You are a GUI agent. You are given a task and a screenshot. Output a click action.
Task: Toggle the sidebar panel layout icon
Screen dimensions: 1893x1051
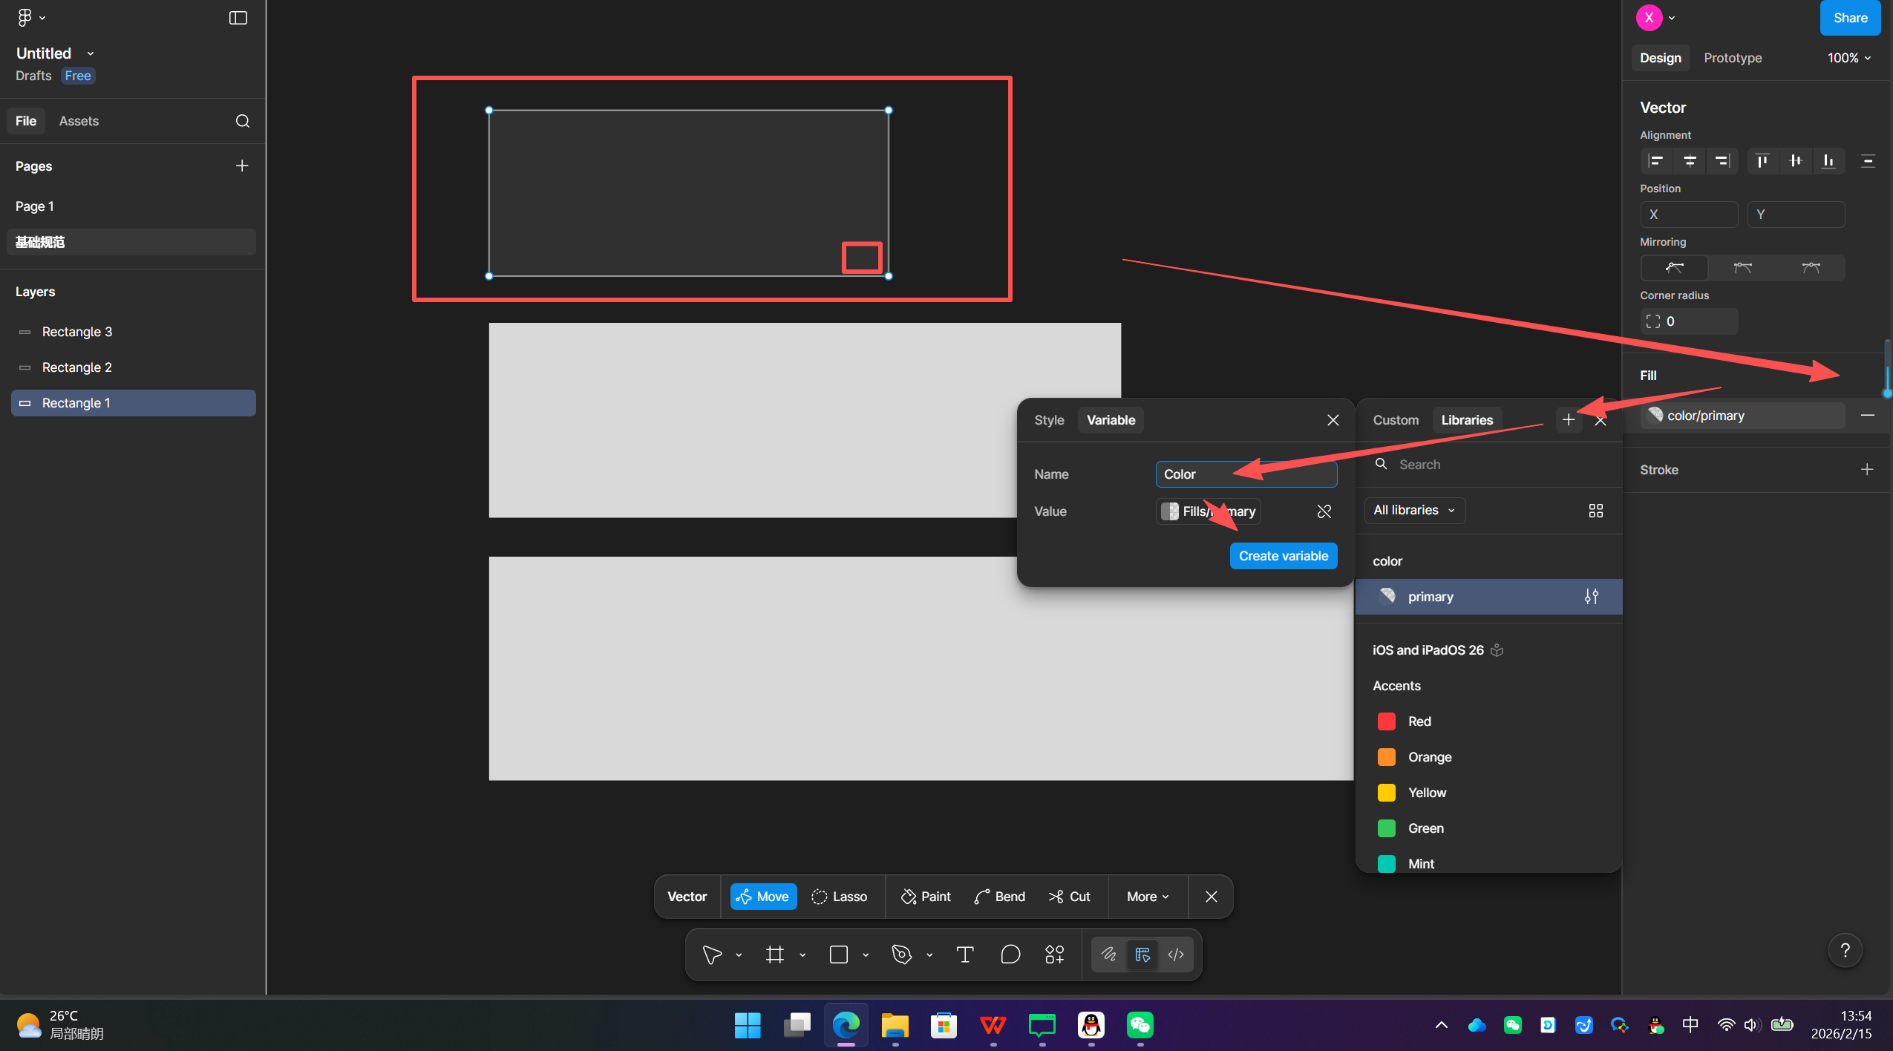238,18
